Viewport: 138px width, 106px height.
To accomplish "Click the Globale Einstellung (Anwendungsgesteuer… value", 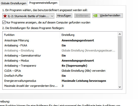I will 88,50.
